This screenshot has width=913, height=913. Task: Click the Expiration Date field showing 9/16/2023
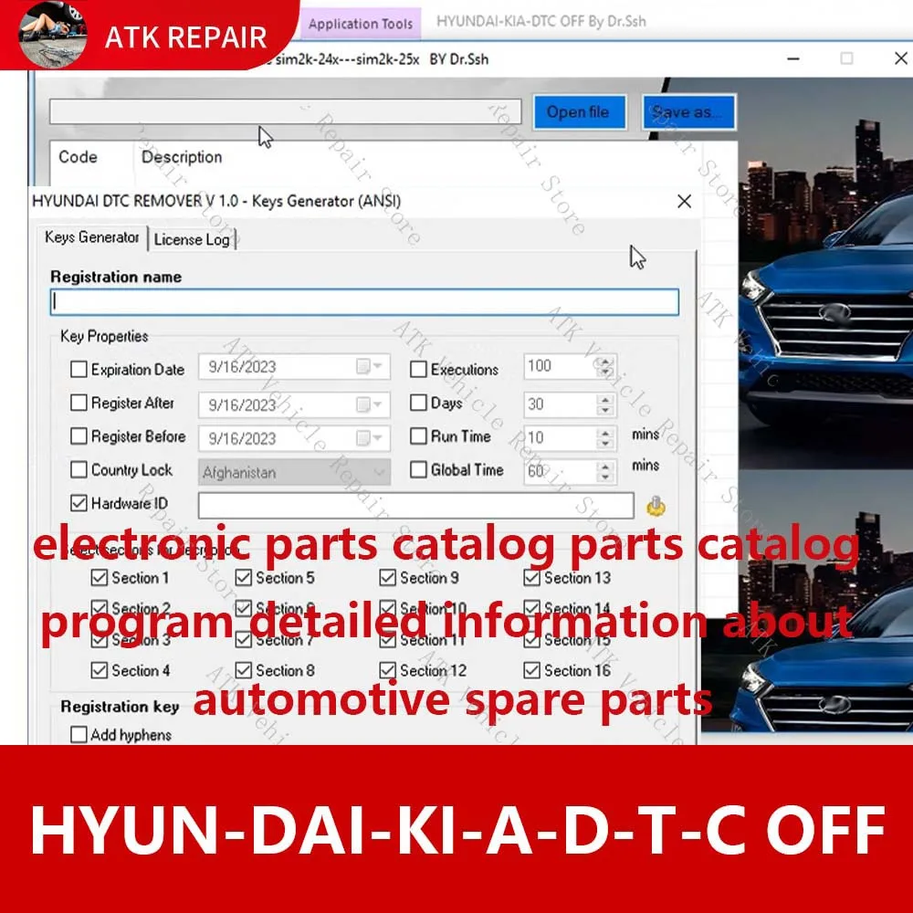tap(294, 367)
